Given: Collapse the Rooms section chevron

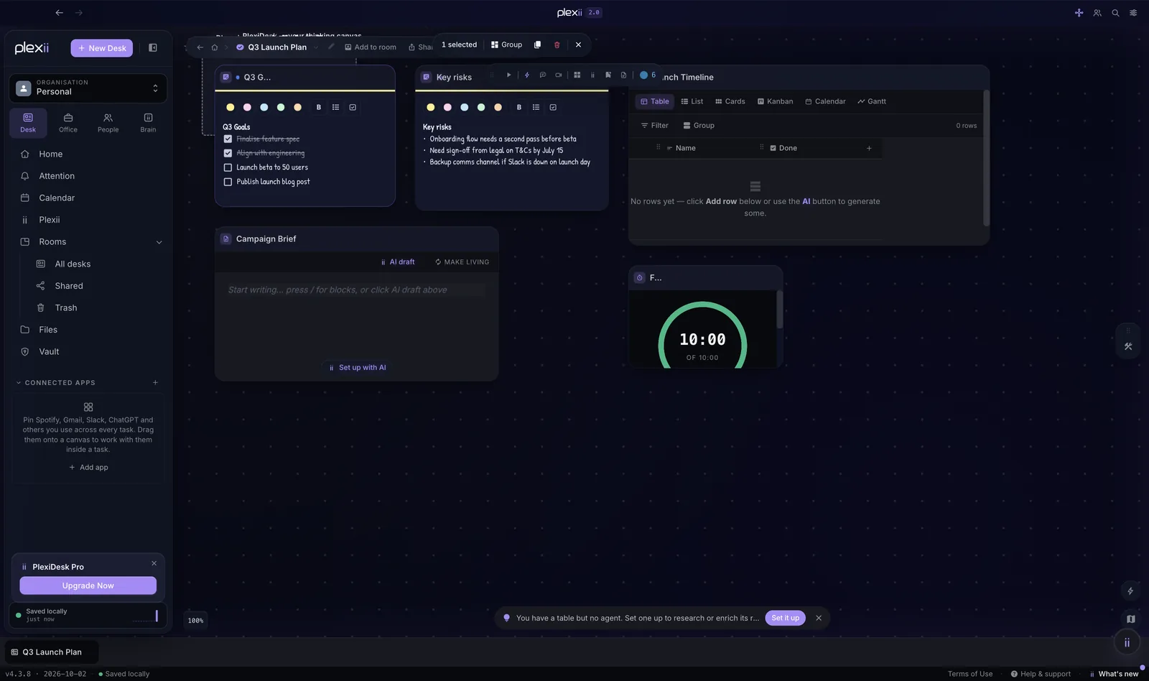Looking at the screenshot, I should pos(159,242).
